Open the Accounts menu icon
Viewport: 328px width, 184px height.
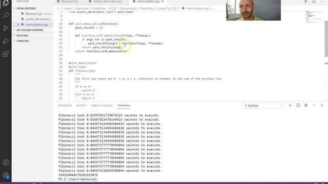[x=6, y=163]
